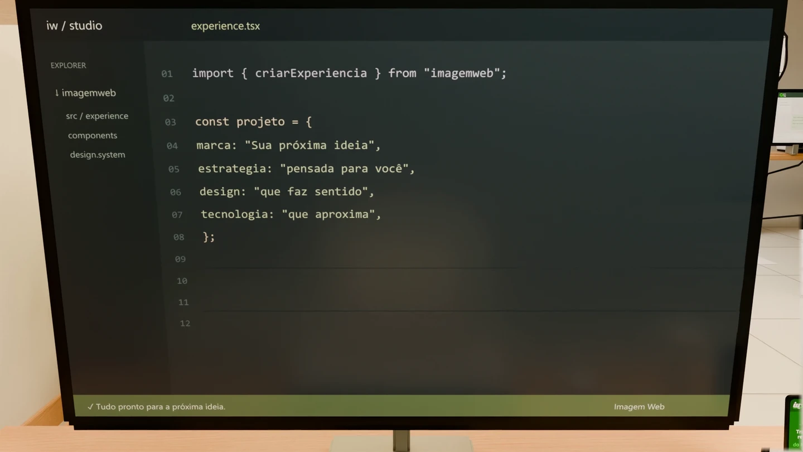Click the string "que aproxima"
This screenshot has height=452, width=803.
pos(328,214)
